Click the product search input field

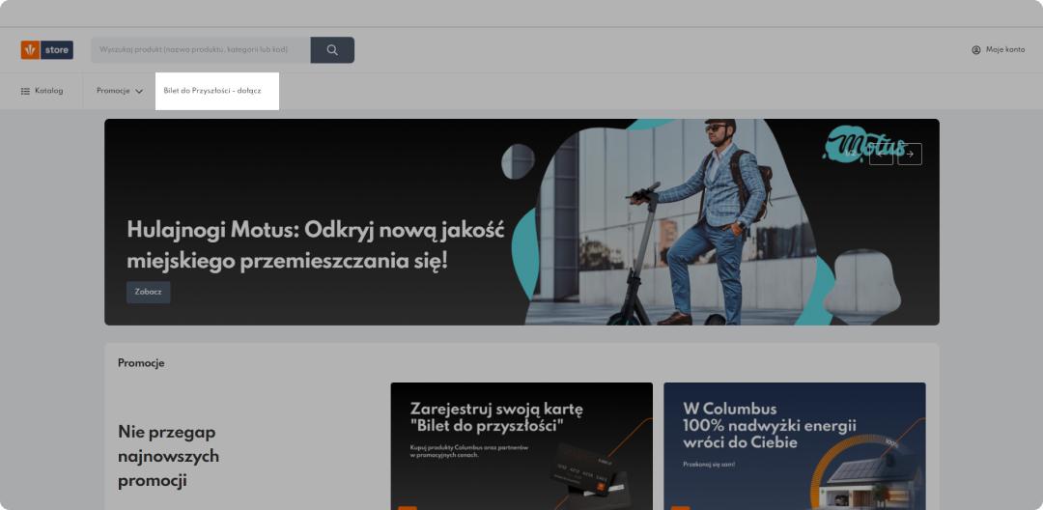tap(201, 50)
